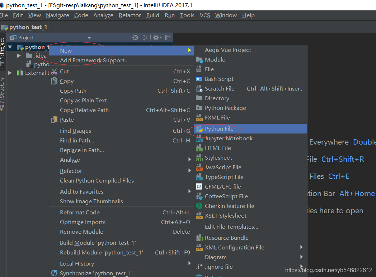Viewport: 376px width, 277px height.
Task: Select Show Image Thumbnails entry
Action: tap(121, 201)
